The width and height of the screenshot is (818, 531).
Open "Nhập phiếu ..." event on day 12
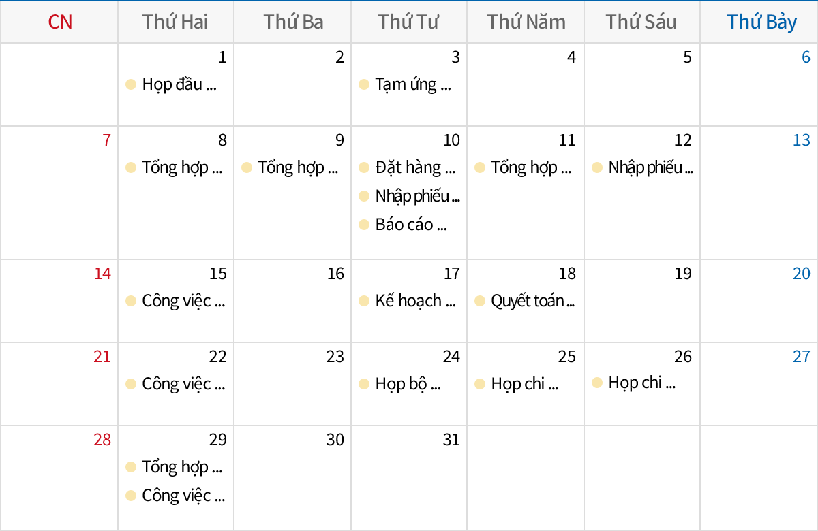tap(650, 167)
